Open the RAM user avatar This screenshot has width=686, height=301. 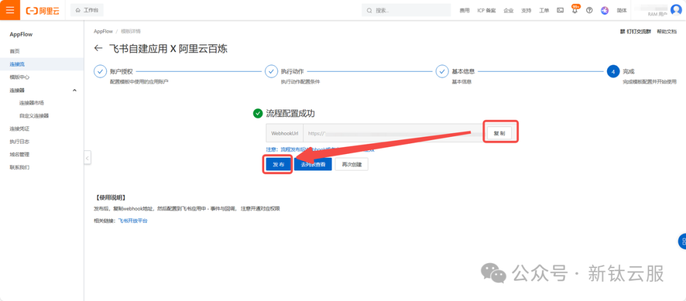676,10
